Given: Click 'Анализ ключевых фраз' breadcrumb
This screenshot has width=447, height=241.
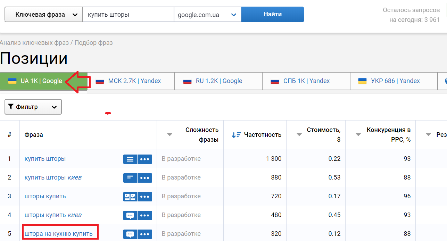Looking at the screenshot, I should point(34,43).
